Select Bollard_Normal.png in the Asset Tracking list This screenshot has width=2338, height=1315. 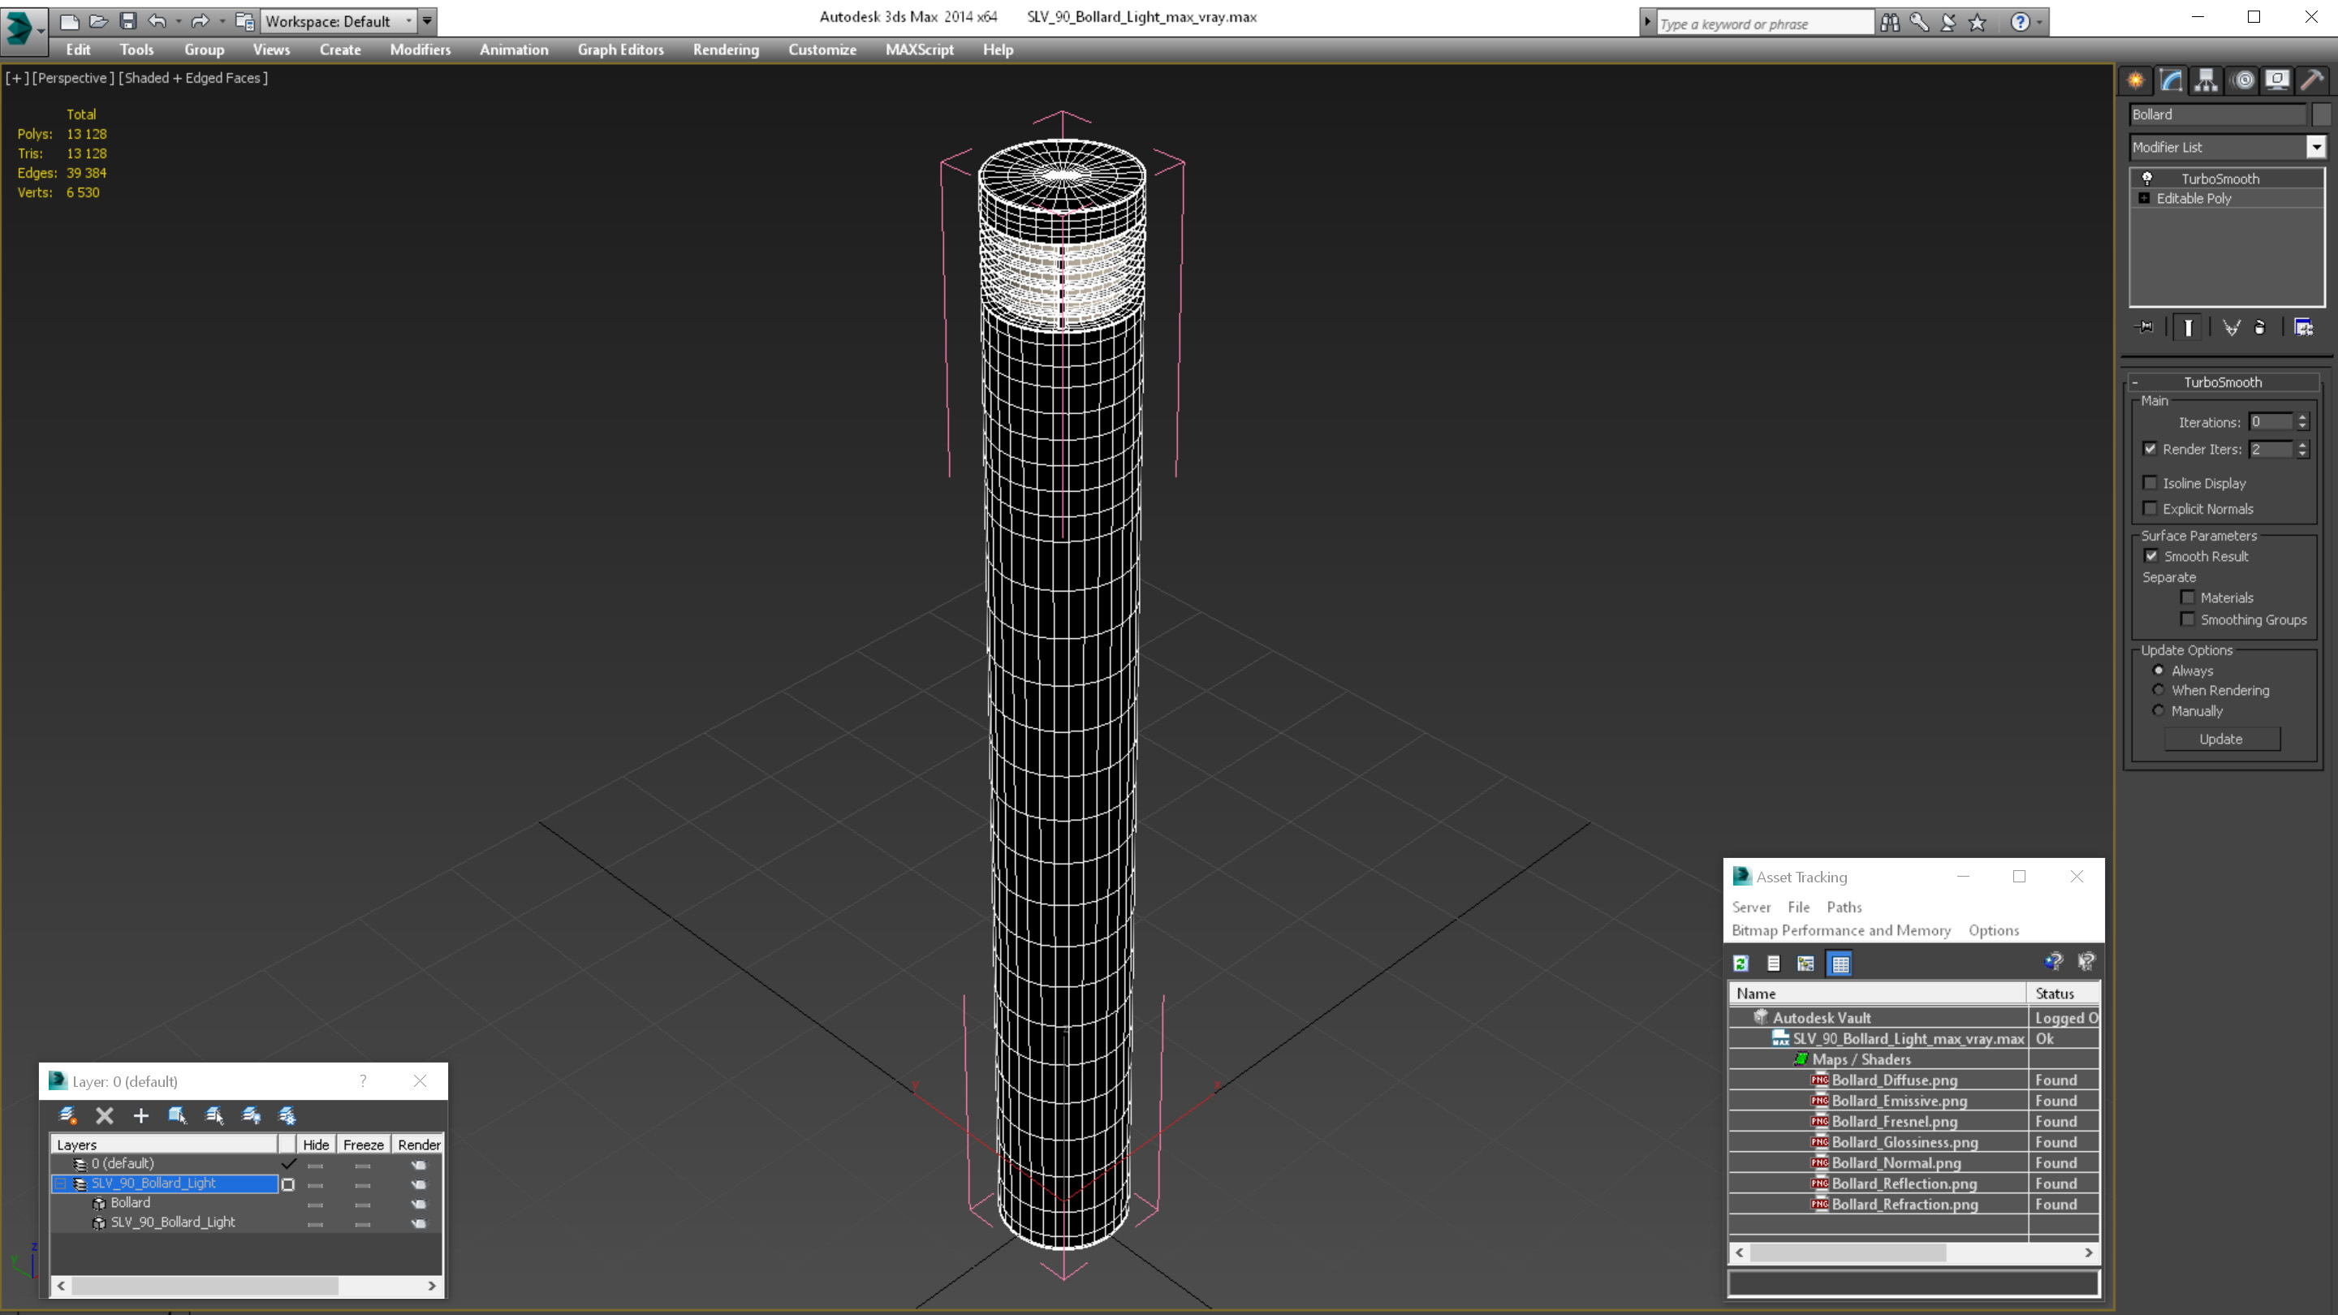(1895, 1162)
